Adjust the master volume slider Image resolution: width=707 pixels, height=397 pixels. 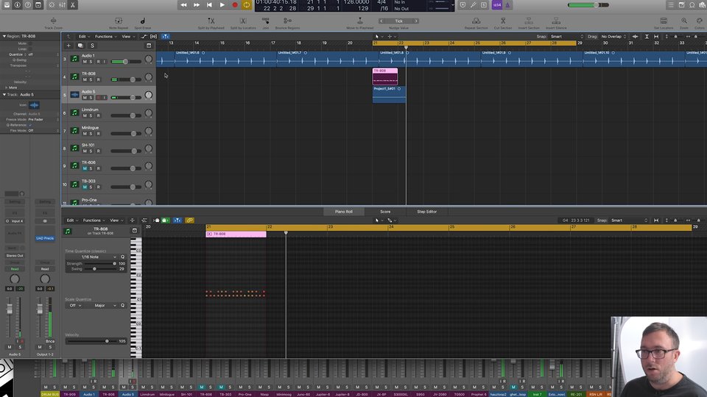pyautogui.click(x=588, y=5)
